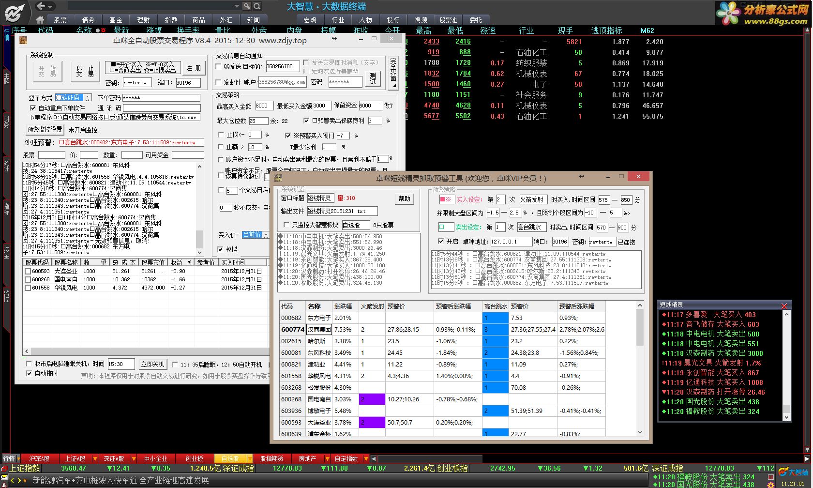
Task: Toggle 预警买入阀门 checkbox
Action: tap(288, 136)
